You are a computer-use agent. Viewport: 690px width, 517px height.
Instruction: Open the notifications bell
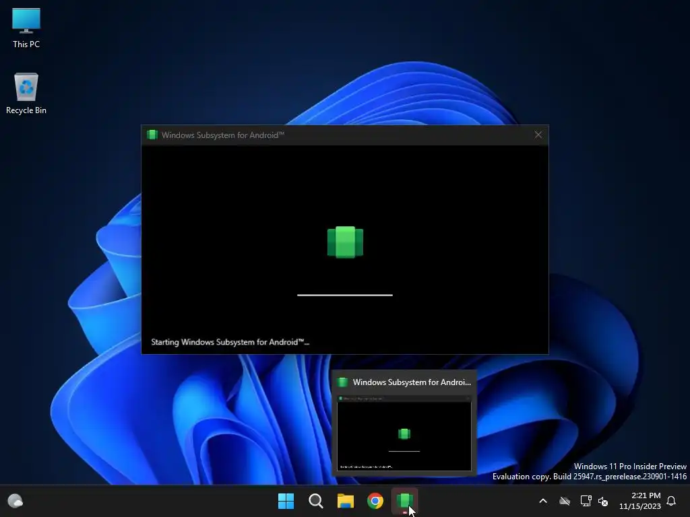[671, 501]
